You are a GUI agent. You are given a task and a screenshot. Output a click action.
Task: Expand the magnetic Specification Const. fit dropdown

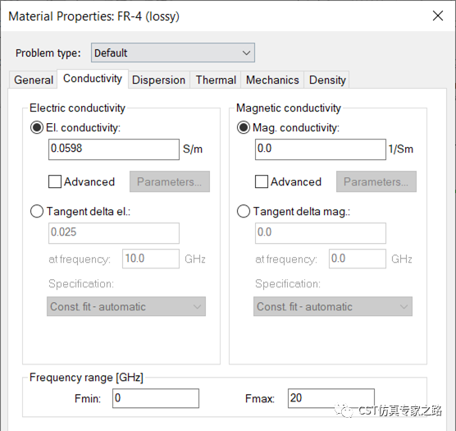(x=333, y=306)
